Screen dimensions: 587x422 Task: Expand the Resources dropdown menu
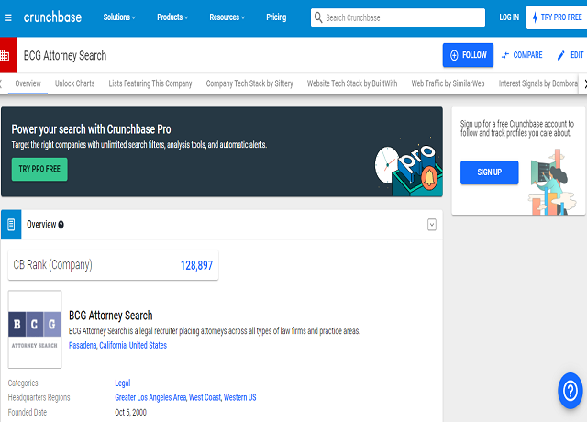227,17
